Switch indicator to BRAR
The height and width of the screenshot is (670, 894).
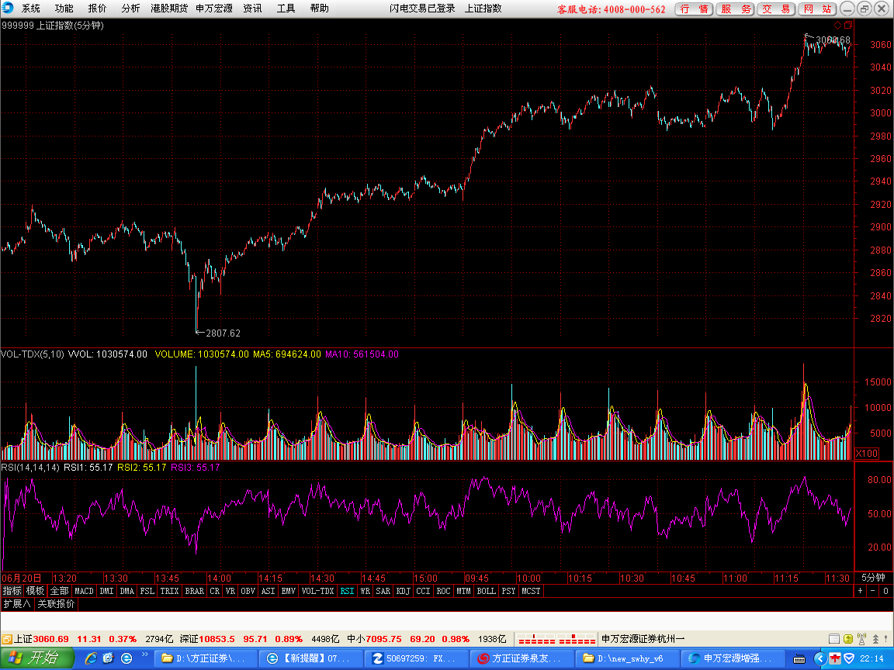pos(195,591)
